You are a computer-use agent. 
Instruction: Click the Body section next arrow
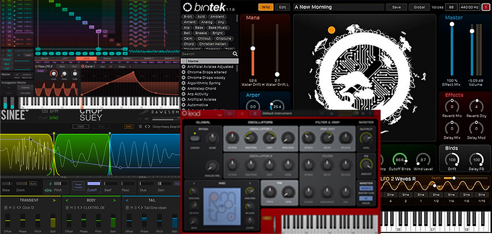(x=115, y=200)
